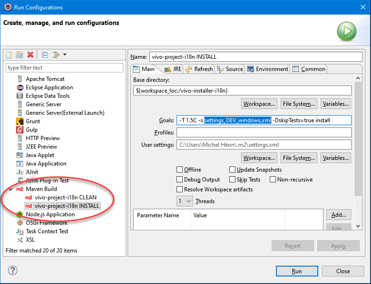Click the Maven Build m2 icon
The image size is (371, 284).
20,189
